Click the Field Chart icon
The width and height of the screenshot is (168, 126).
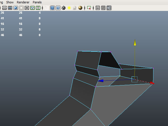click(x=27, y=8)
